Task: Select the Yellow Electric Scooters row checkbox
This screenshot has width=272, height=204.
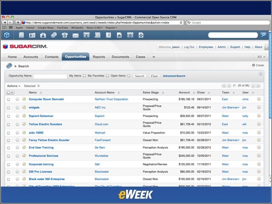Action: coord(8,125)
